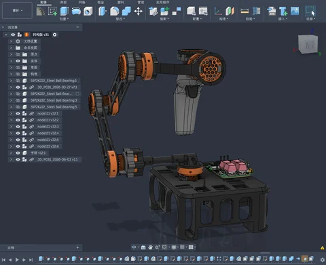
Task: Select the New Component icon with green plus
Action: (x=164, y=11)
